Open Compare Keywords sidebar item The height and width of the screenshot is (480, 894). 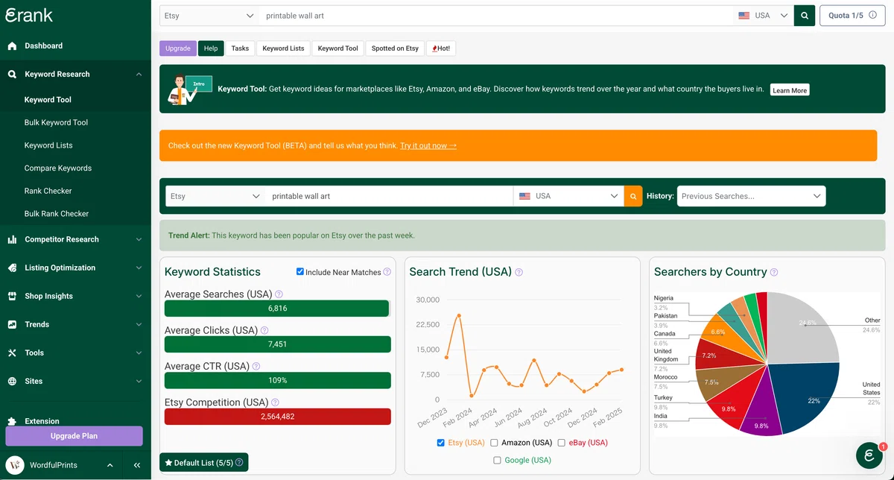(x=58, y=168)
